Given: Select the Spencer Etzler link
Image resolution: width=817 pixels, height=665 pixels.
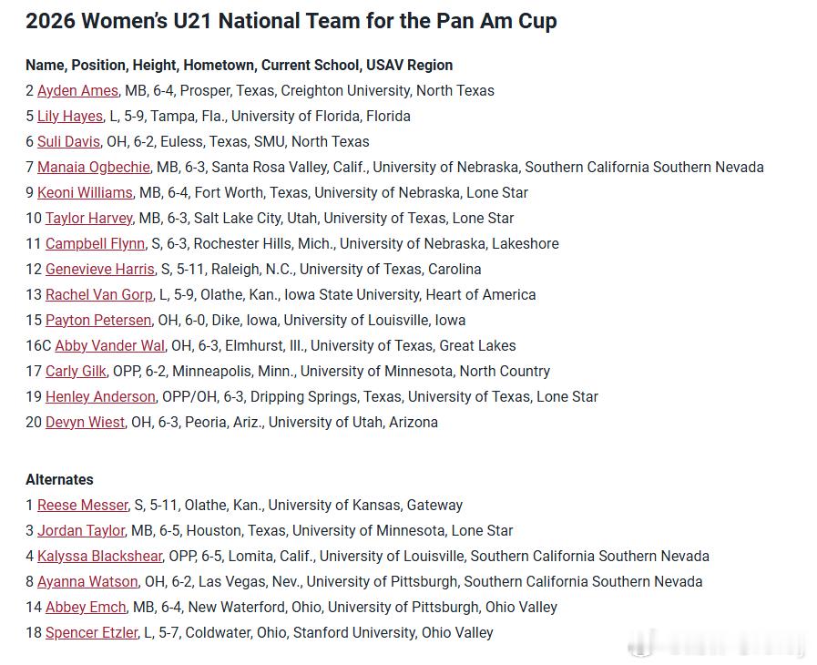Looking at the screenshot, I should click(91, 633).
